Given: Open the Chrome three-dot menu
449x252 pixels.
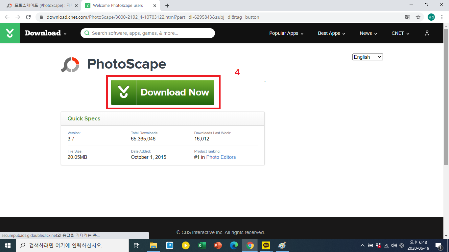Looking at the screenshot, I should tap(442, 17).
